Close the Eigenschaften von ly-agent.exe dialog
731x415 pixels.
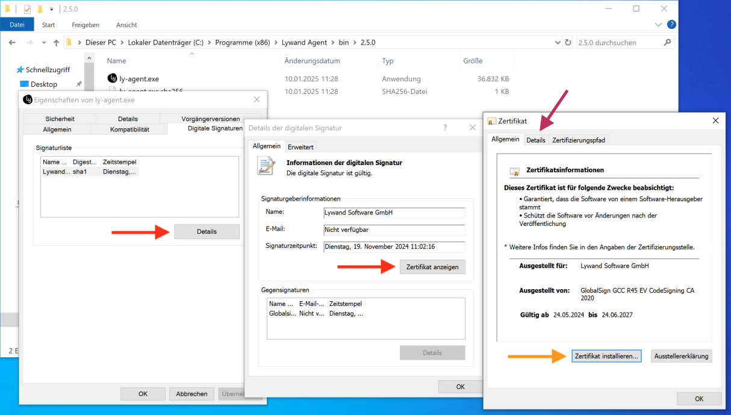(257, 100)
